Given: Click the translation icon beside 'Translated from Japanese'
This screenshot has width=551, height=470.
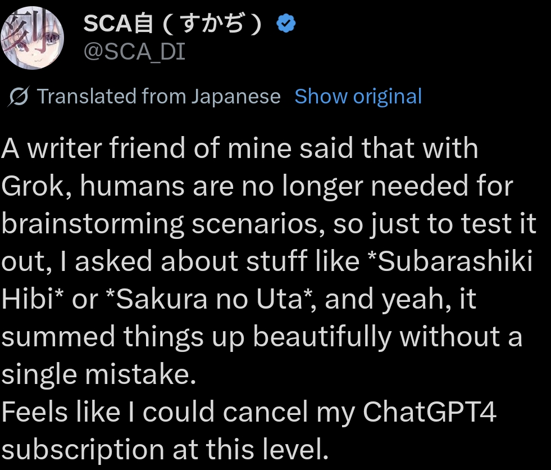Looking at the screenshot, I should [x=19, y=97].
